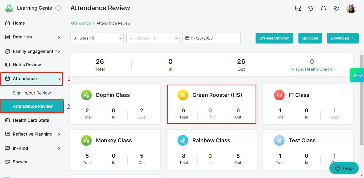364x178 pixels.
Task: Go to Health Card Stats
Action: click(31, 120)
